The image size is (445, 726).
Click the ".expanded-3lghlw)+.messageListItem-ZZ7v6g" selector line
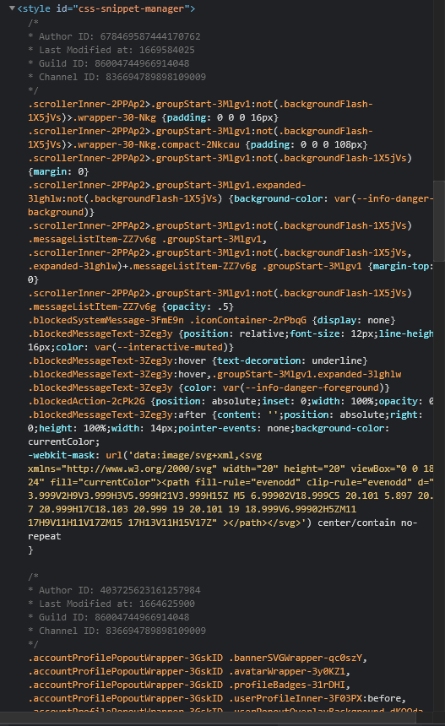[231, 266]
